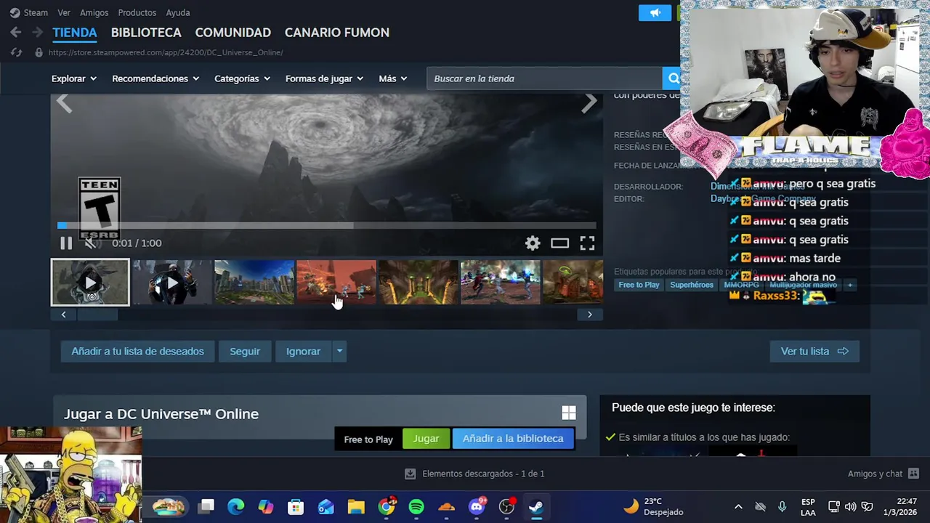Image resolution: width=930 pixels, height=523 pixels.
Task: Switch to the BIBLIOTECA tab
Action: [146, 33]
